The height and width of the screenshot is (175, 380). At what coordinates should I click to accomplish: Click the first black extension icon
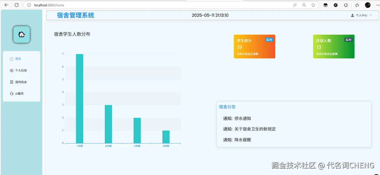326,5
